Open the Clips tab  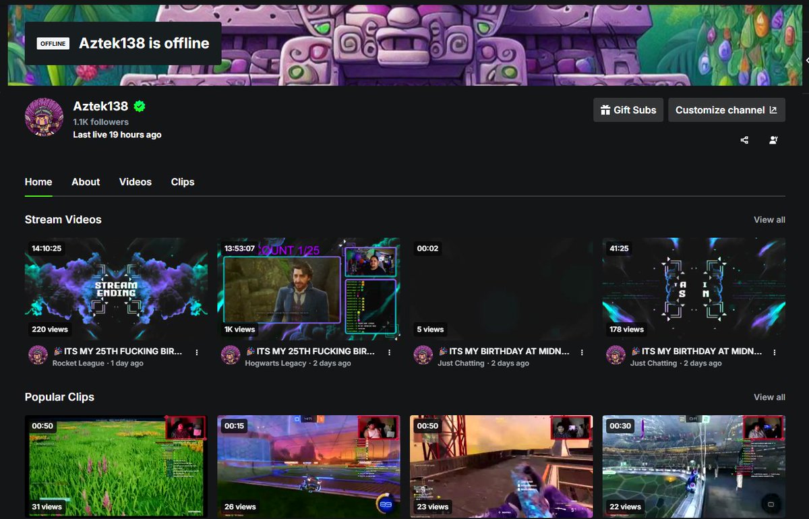183,182
